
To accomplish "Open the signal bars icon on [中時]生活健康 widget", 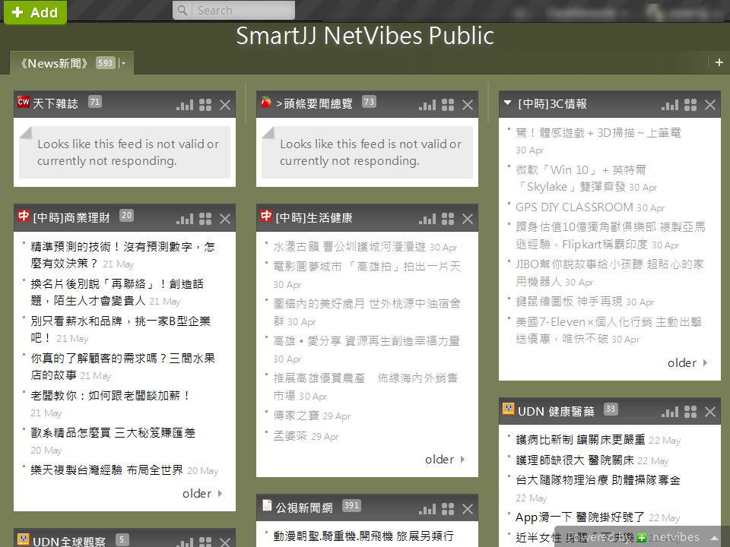I will (x=427, y=219).
